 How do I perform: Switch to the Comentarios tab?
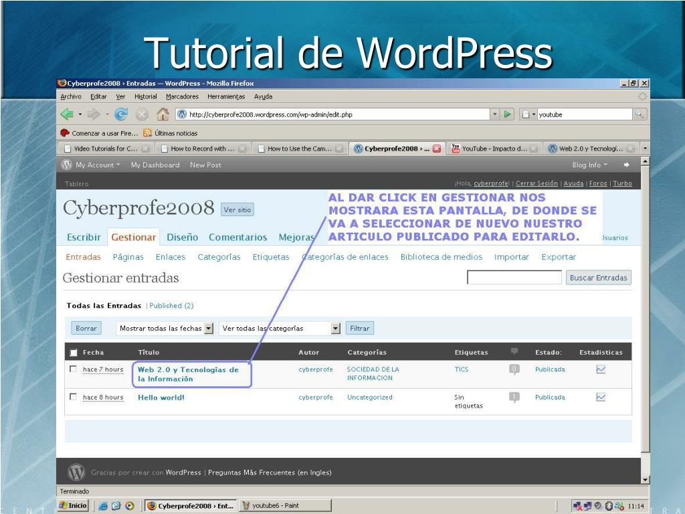point(237,237)
